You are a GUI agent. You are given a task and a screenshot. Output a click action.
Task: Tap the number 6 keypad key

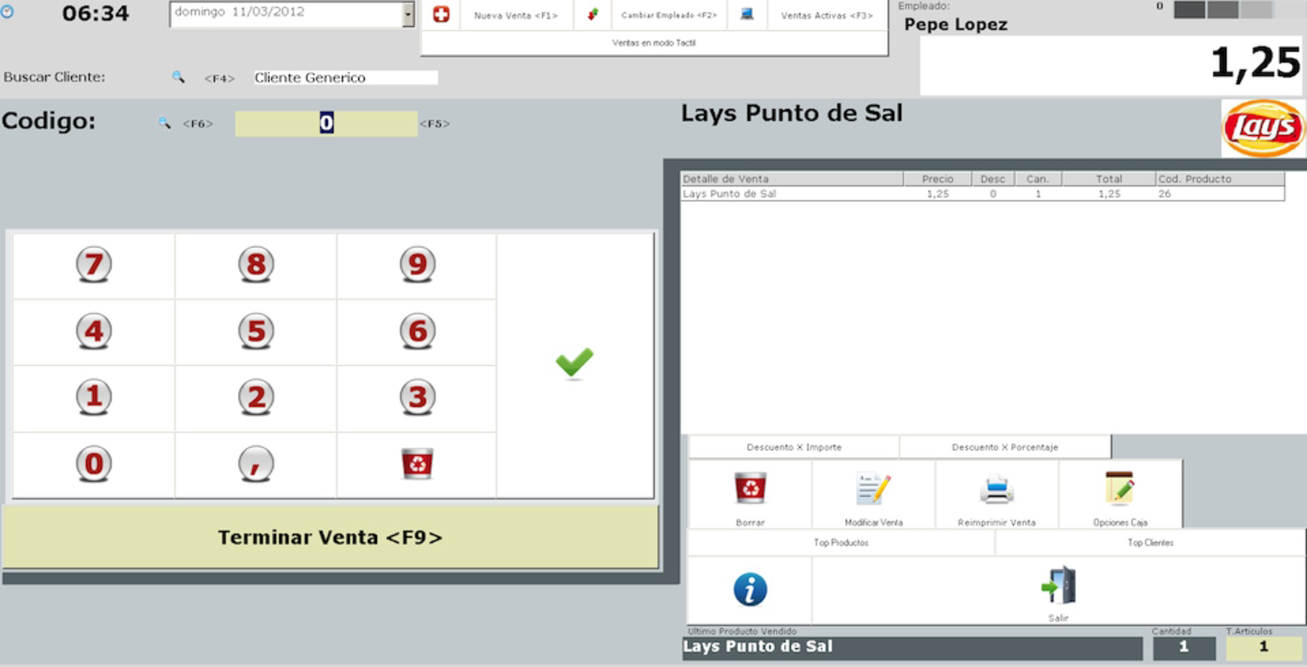(417, 332)
